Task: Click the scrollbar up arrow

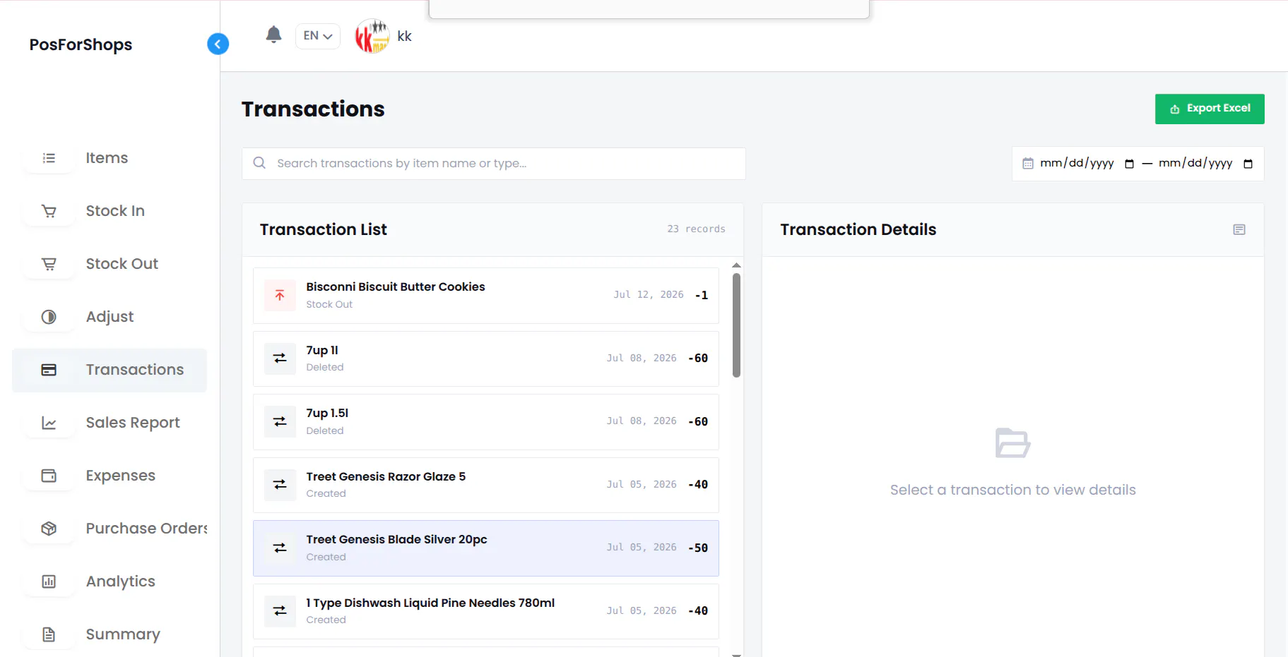Action: (736, 265)
